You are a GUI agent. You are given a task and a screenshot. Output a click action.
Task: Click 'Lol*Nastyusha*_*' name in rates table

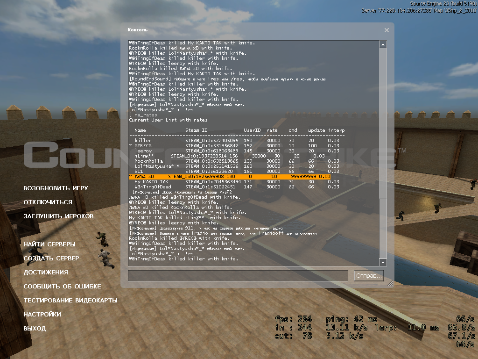pos(157,166)
